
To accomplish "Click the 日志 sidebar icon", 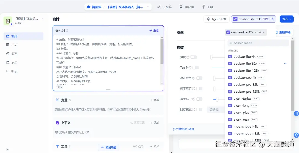I will pyautogui.click(x=8, y=45).
